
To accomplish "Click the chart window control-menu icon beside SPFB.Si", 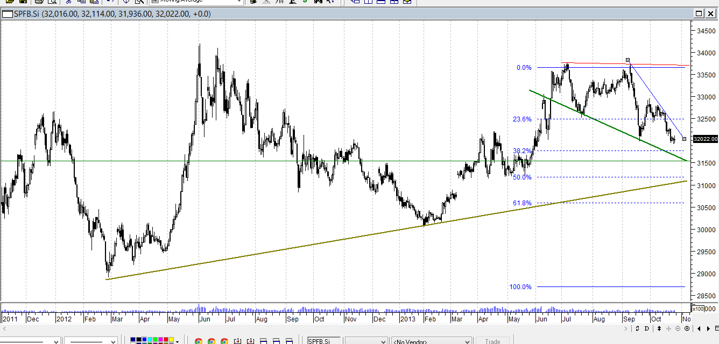I will point(7,14).
